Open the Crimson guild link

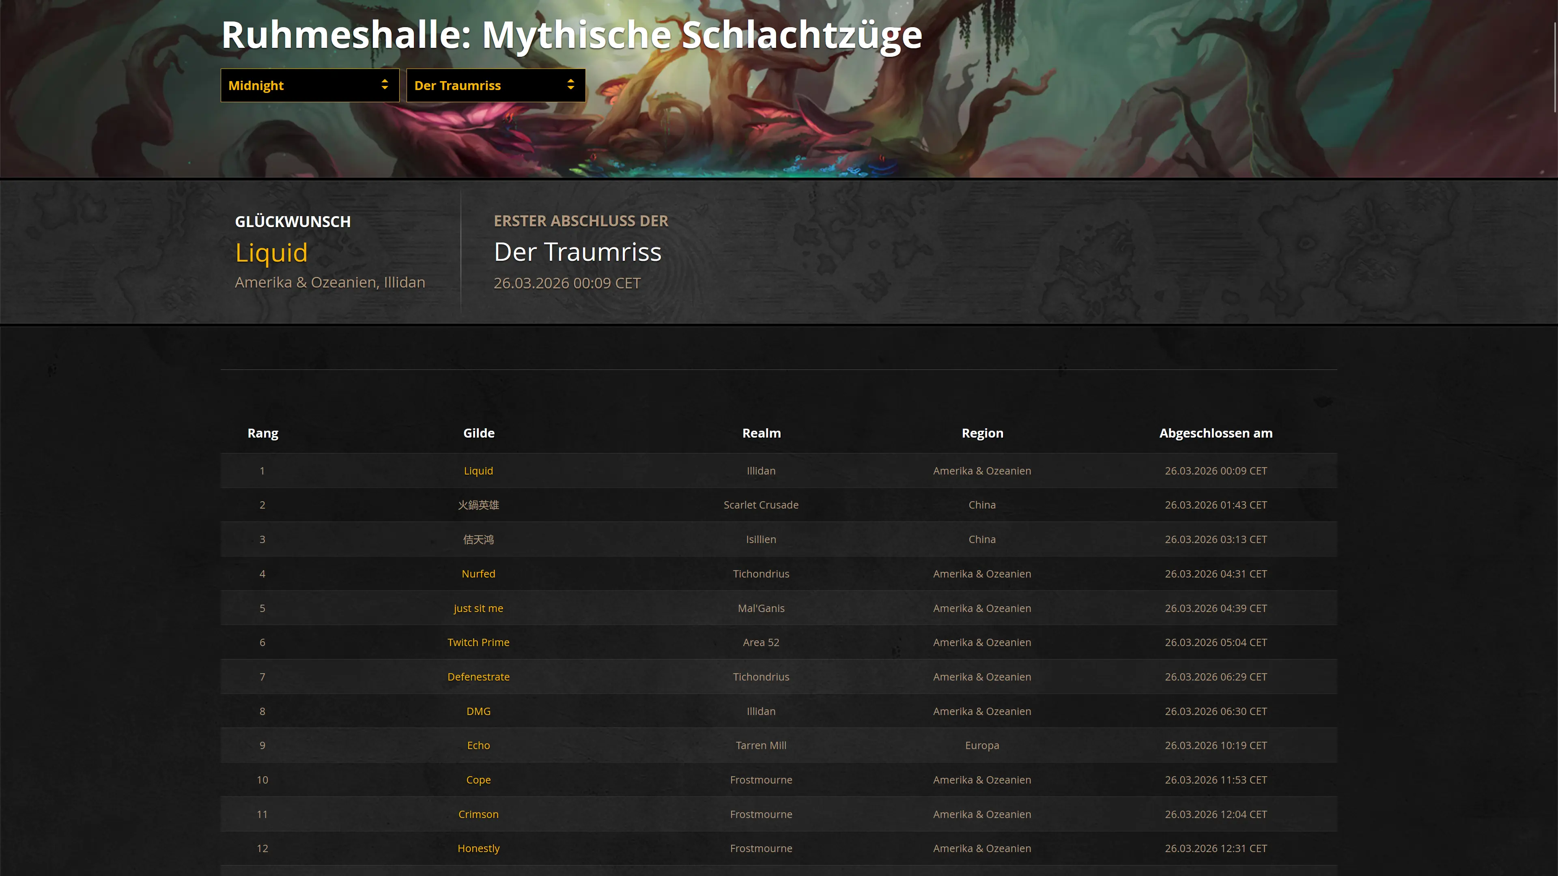click(x=478, y=814)
